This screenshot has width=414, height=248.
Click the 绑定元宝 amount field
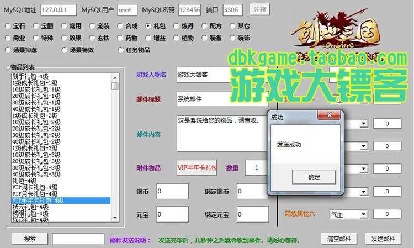coord(253,214)
